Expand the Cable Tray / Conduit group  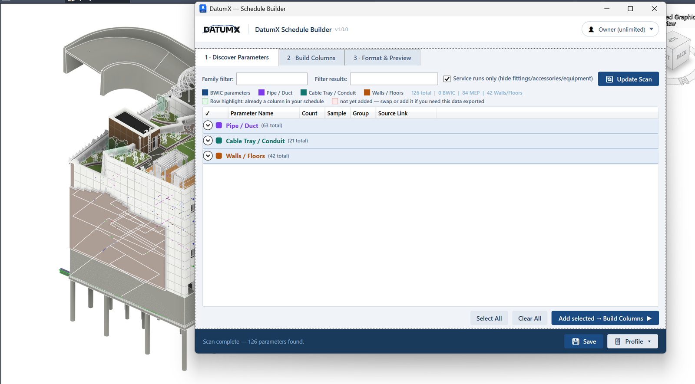pyautogui.click(x=208, y=141)
